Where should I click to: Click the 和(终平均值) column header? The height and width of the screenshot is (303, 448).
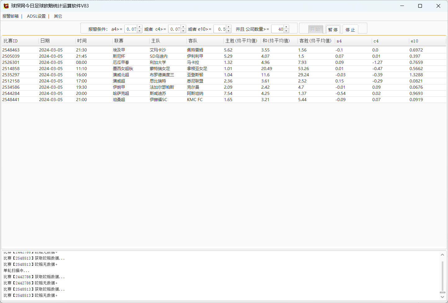pyautogui.click(x=279, y=41)
